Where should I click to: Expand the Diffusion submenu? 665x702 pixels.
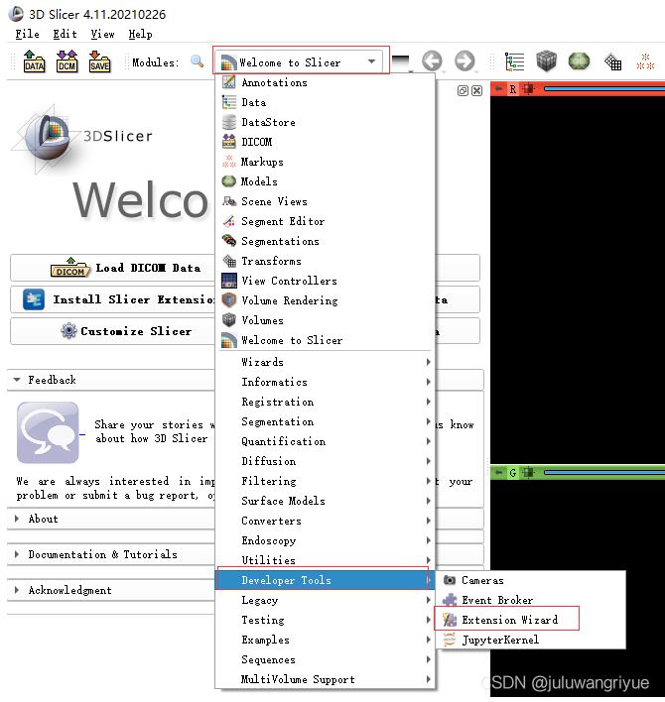pyautogui.click(x=325, y=461)
